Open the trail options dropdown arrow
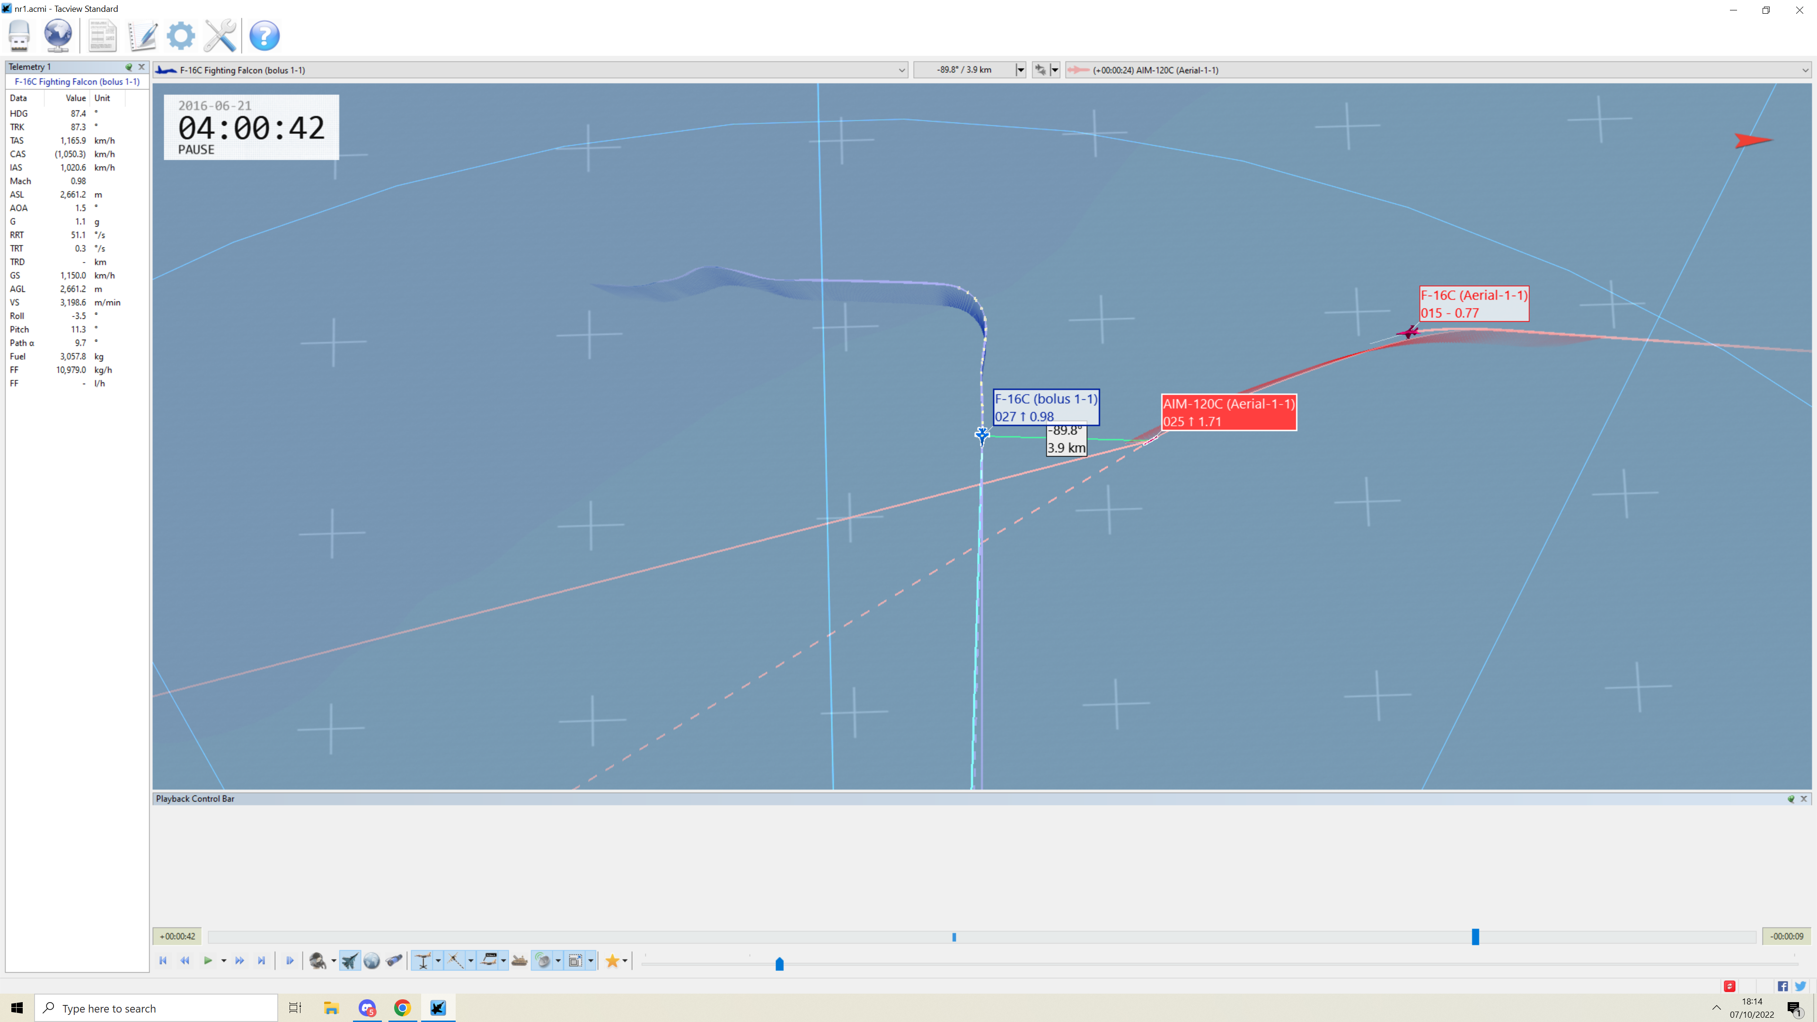This screenshot has height=1022, width=1817. click(470, 960)
